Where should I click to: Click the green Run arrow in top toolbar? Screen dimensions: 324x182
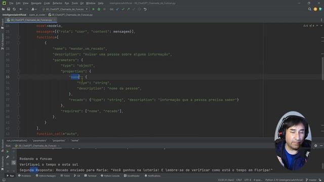coord(93,9)
